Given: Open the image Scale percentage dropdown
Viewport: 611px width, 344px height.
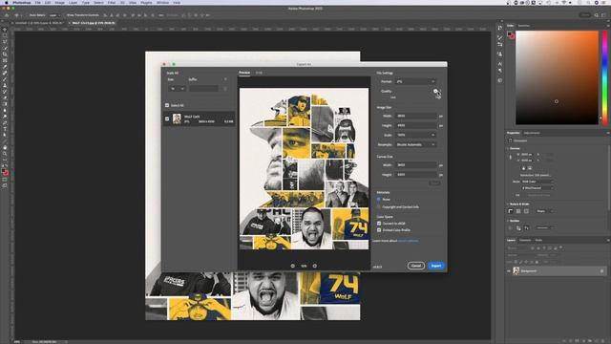Looking at the screenshot, I should 415,135.
